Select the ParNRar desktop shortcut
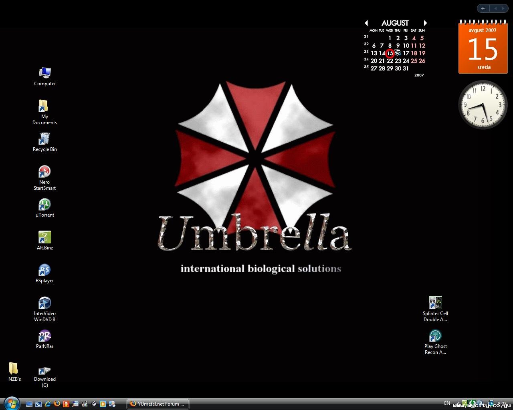The image size is (513, 410). 44,339
